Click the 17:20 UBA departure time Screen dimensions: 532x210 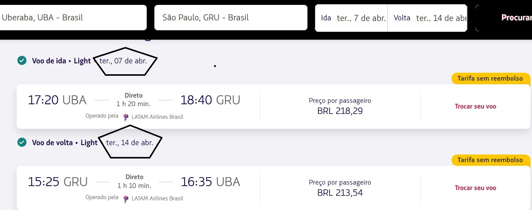57,100
